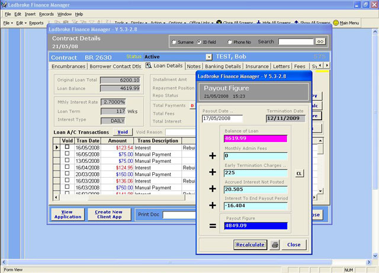This screenshot has width=379, height=273.
Task: Switch to the Borrower Contact Dtls tab
Action: [115, 66]
